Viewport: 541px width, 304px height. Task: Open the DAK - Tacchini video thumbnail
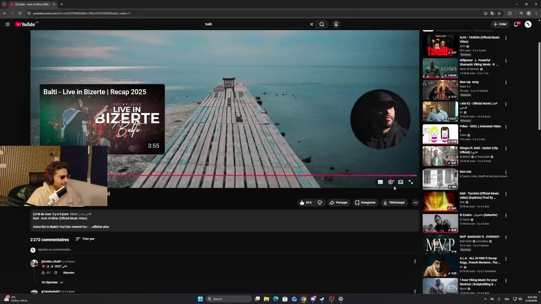[440, 201]
